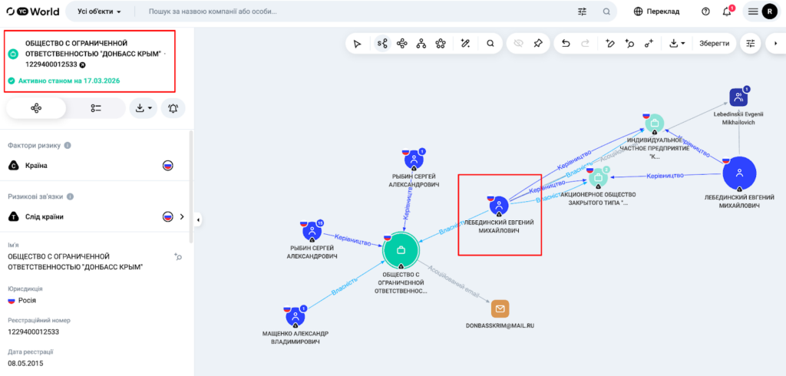The image size is (786, 376).
Task: Click the DONBASSKRIM@MAIL.RU email node
Action: [500, 308]
